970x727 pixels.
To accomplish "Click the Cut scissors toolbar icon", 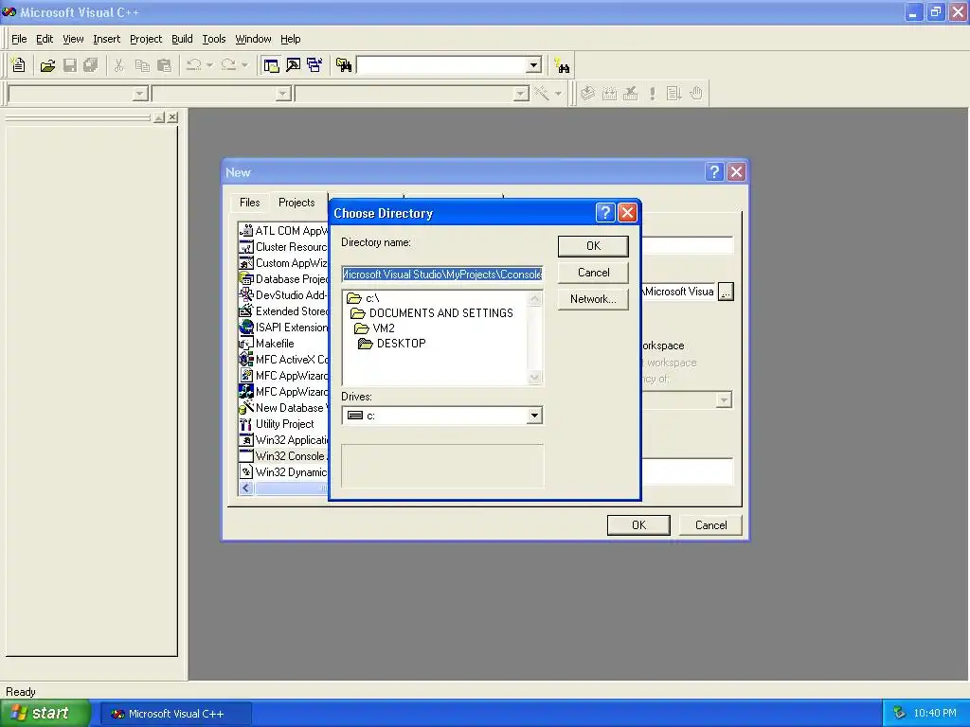I will click(x=118, y=65).
